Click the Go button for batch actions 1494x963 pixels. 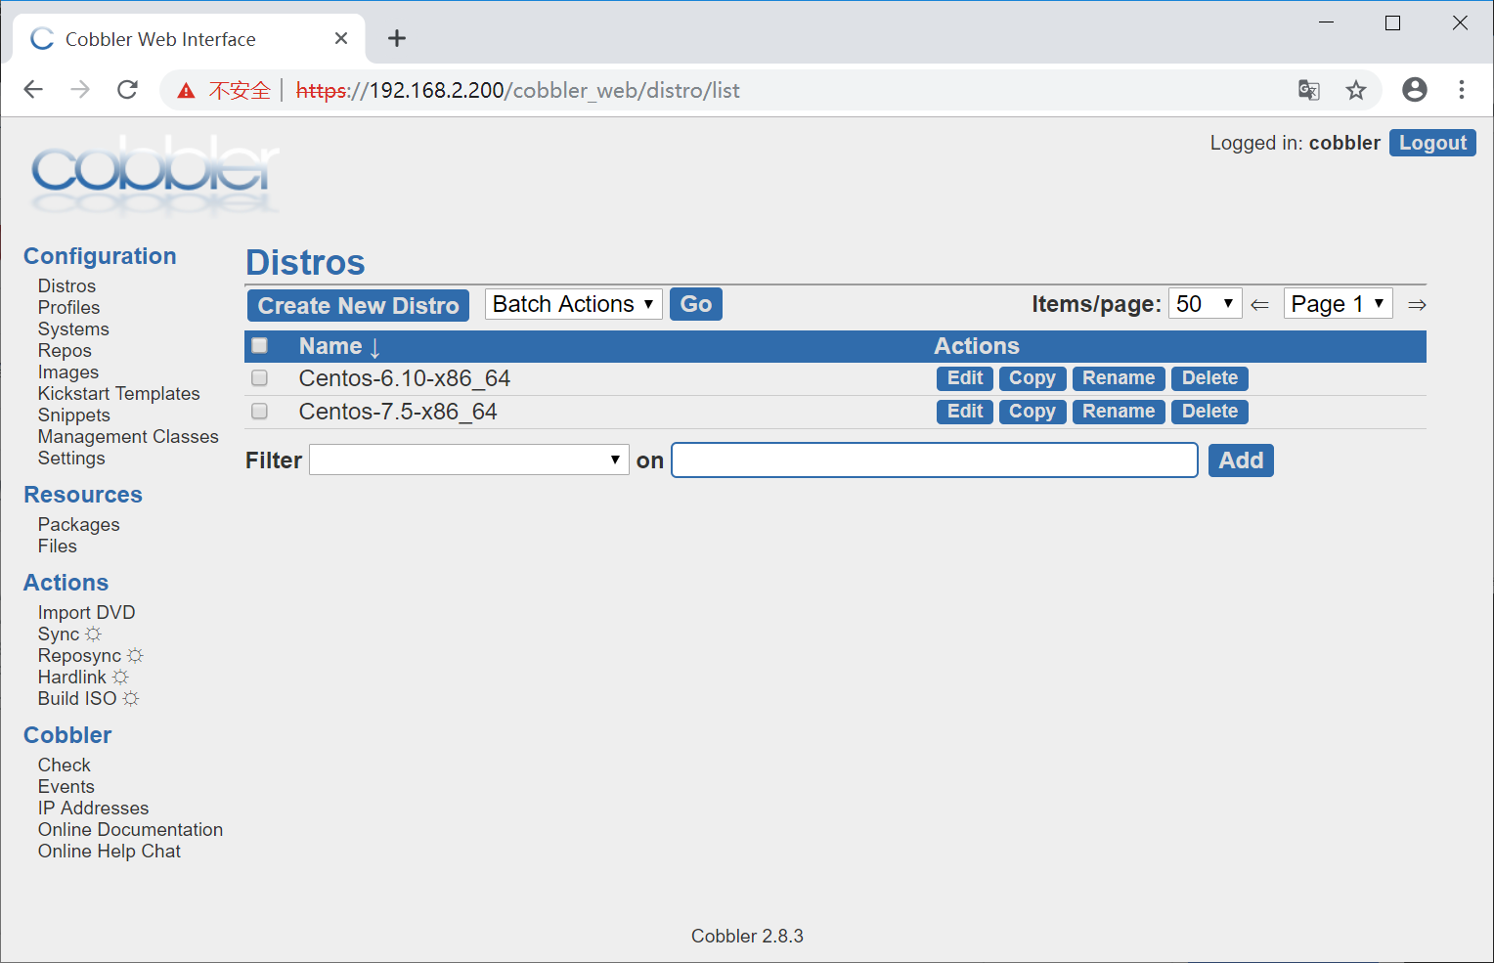click(695, 304)
